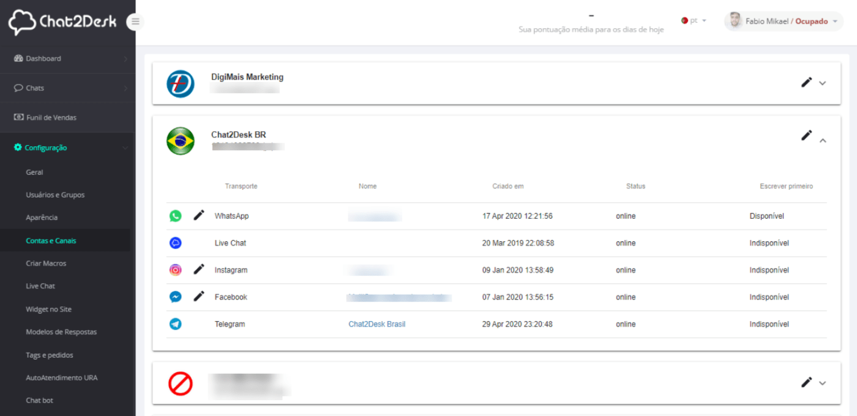
Task: Edit the WhatsApp channel with pencil icon
Action: tap(198, 216)
